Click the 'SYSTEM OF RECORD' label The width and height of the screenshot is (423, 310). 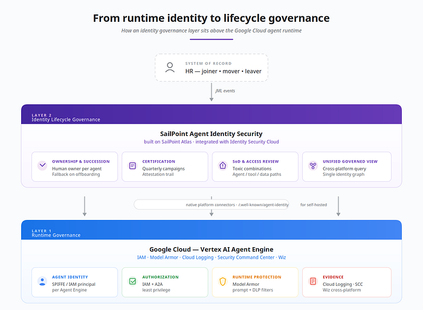click(208, 63)
